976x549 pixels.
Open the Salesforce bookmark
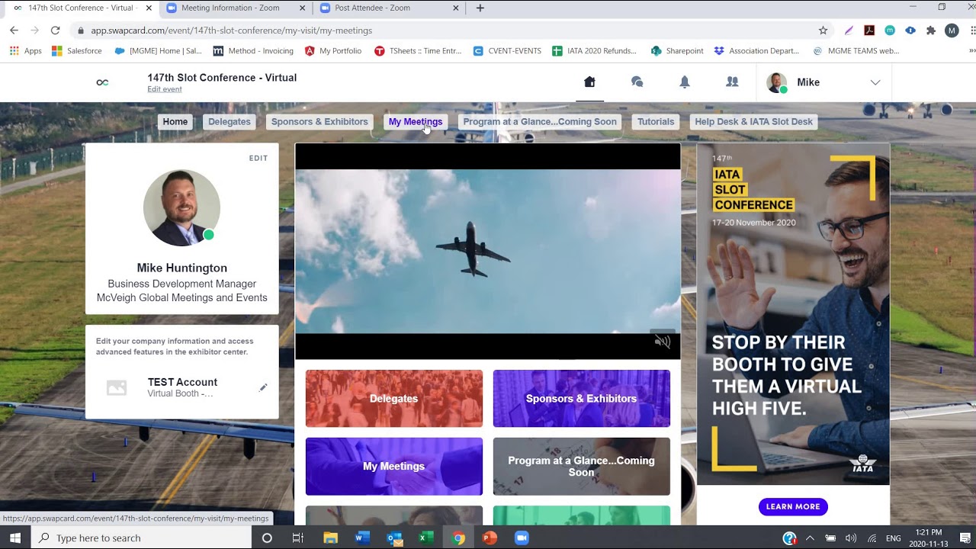click(x=77, y=51)
